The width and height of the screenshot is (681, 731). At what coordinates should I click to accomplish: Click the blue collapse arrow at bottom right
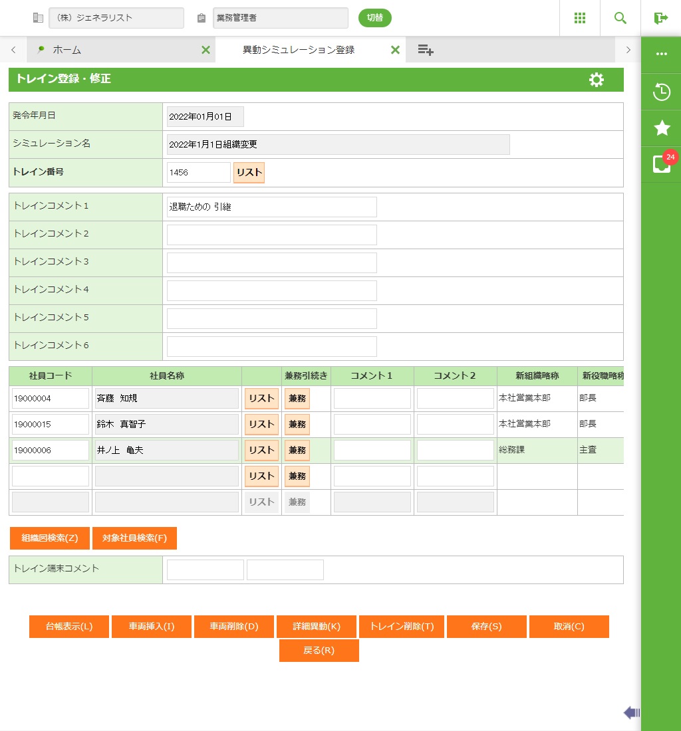pyautogui.click(x=631, y=713)
